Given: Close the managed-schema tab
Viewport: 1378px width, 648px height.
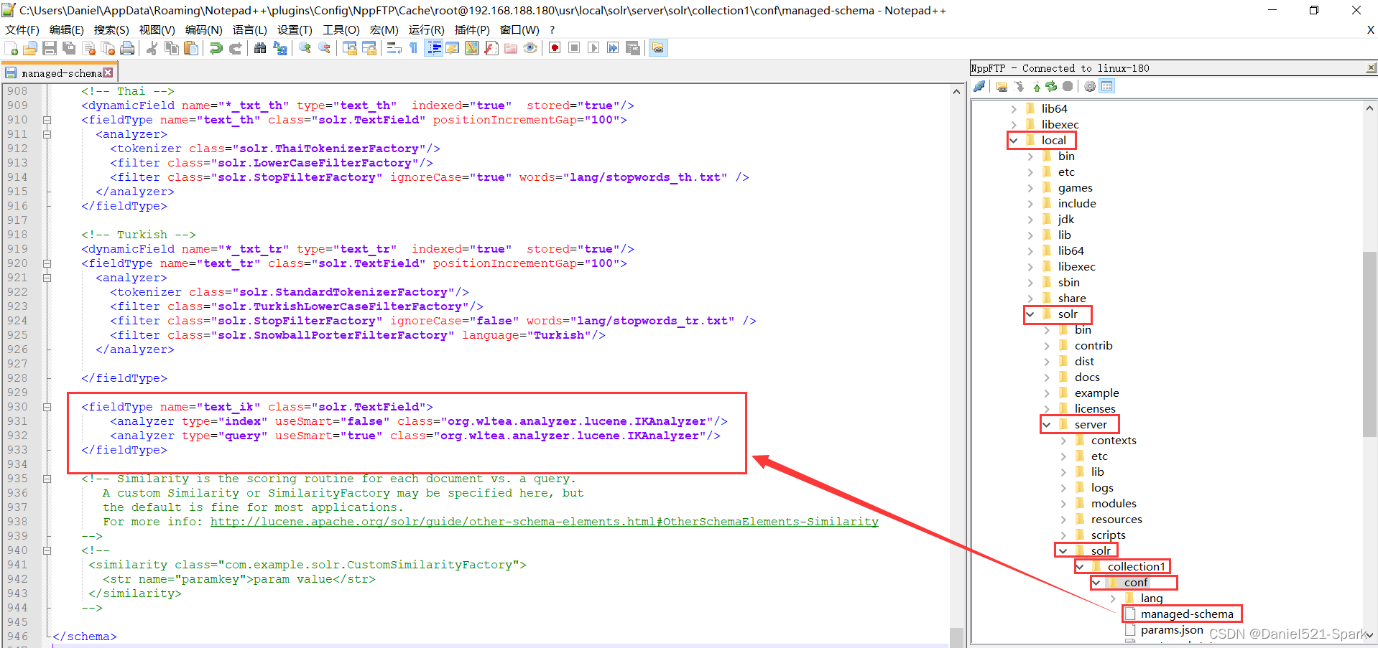Looking at the screenshot, I should point(108,72).
